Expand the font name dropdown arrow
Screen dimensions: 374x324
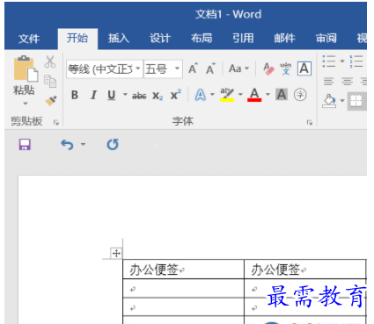tap(138, 68)
